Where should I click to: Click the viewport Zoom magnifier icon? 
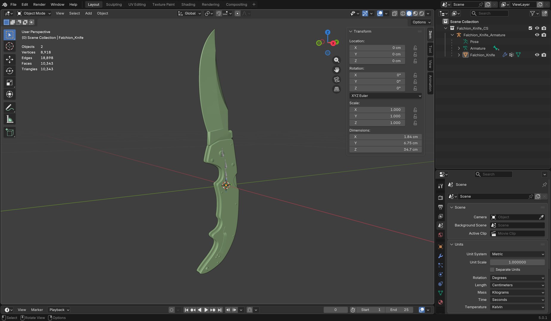(336, 60)
